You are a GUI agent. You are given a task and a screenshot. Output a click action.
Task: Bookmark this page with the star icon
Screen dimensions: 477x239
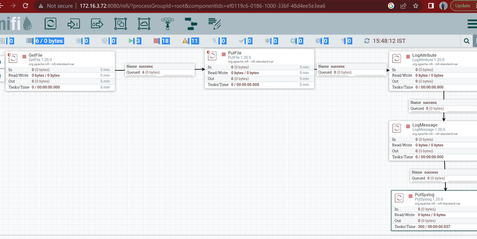point(415,5)
